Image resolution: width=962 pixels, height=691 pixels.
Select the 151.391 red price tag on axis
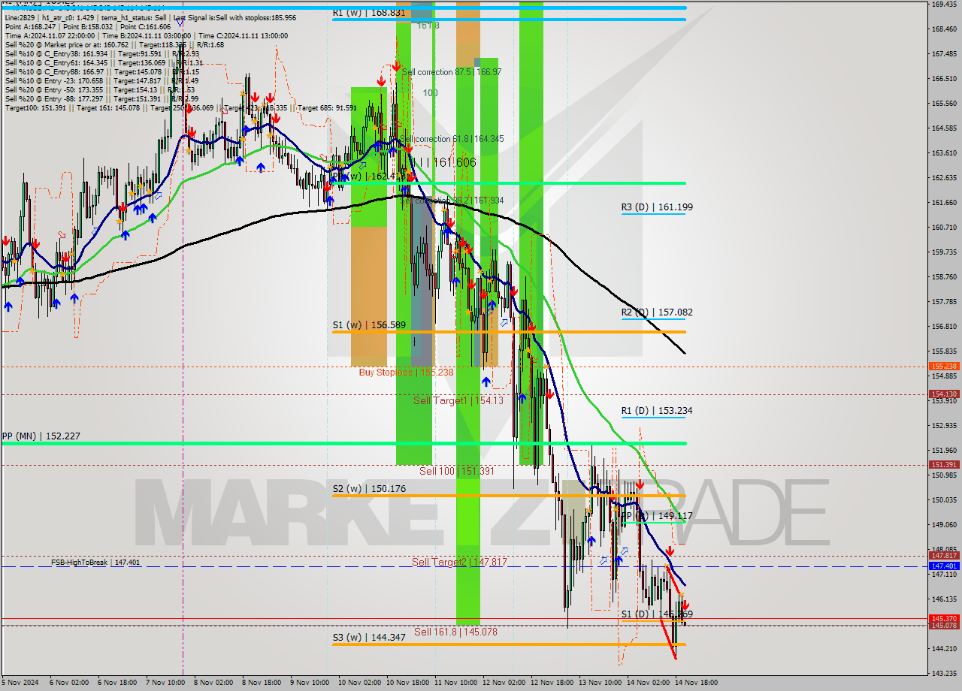(x=944, y=464)
